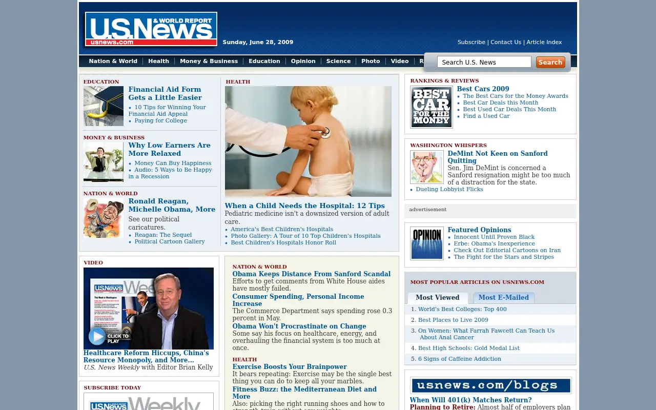Screen dimensions: 656x410
Task: Click Political Cartoon Gallery link
Action: point(170,241)
